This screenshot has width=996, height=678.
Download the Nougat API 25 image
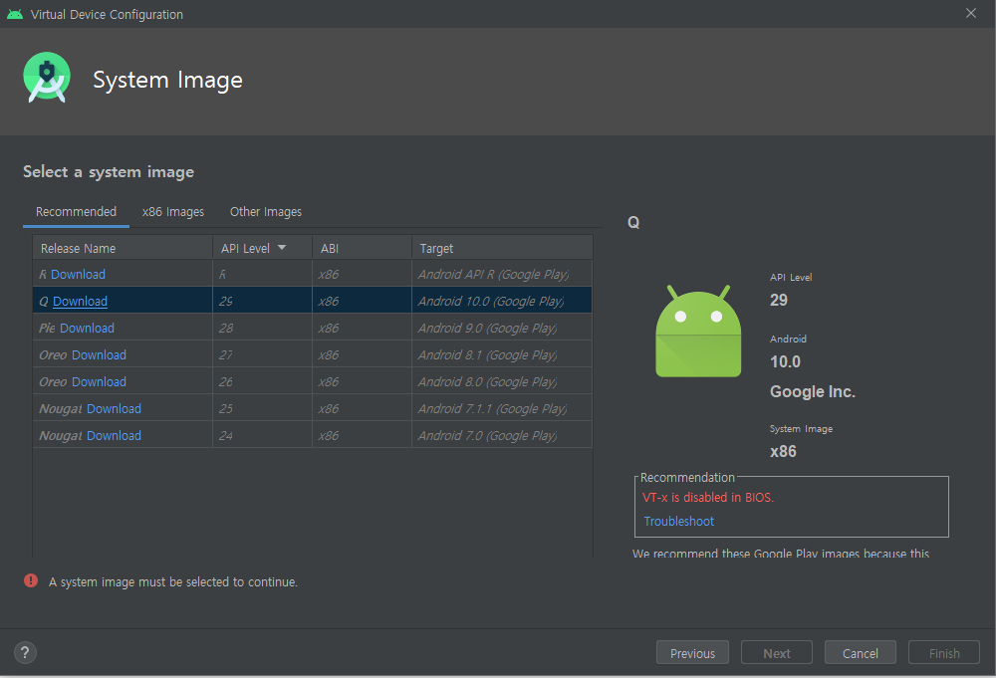[114, 409]
